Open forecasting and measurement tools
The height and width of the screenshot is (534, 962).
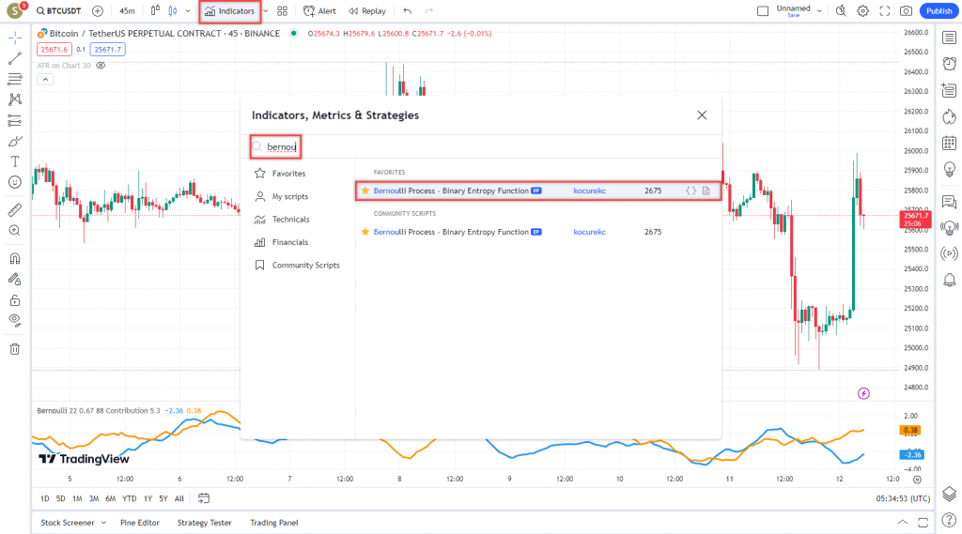(x=15, y=120)
